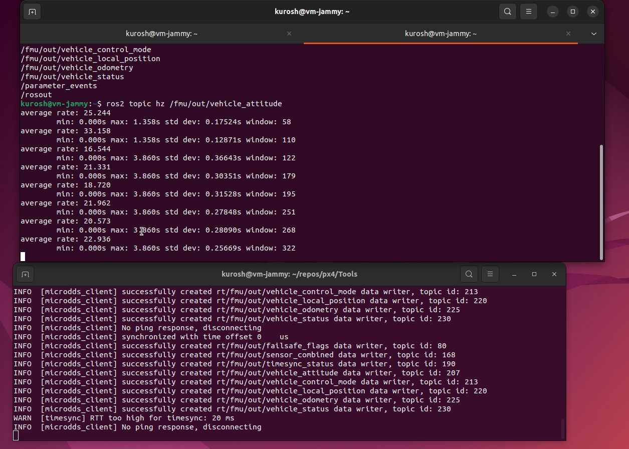This screenshot has height=449, width=629.
Task: Close the top terminal window
Action: click(593, 12)
